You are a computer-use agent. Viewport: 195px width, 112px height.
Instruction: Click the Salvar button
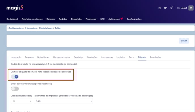[x=184, y=41]
